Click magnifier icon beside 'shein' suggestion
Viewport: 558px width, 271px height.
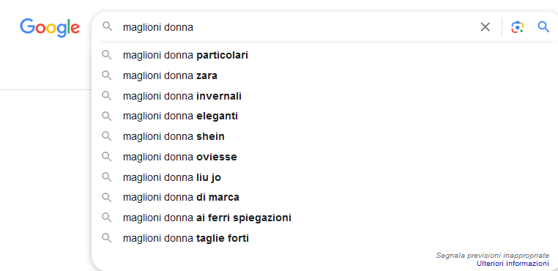(107, 136)
